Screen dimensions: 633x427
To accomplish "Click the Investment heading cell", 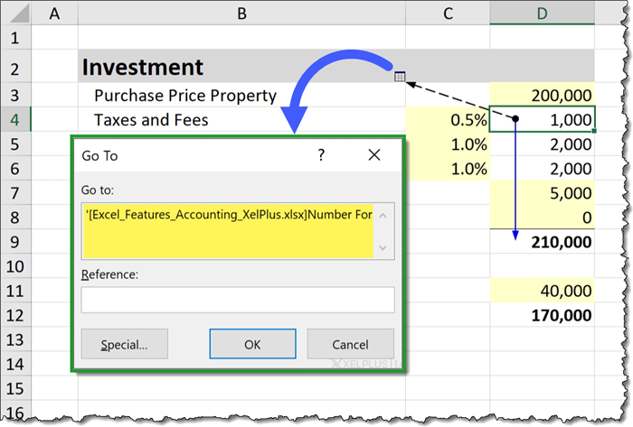I will 241,67.
